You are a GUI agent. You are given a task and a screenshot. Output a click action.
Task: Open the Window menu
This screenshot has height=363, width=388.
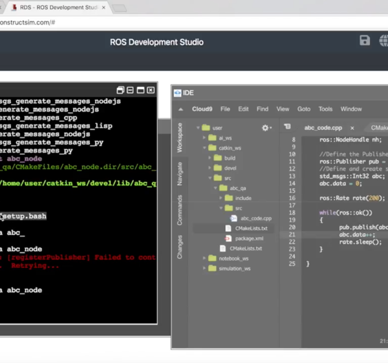tap(351, 109)
